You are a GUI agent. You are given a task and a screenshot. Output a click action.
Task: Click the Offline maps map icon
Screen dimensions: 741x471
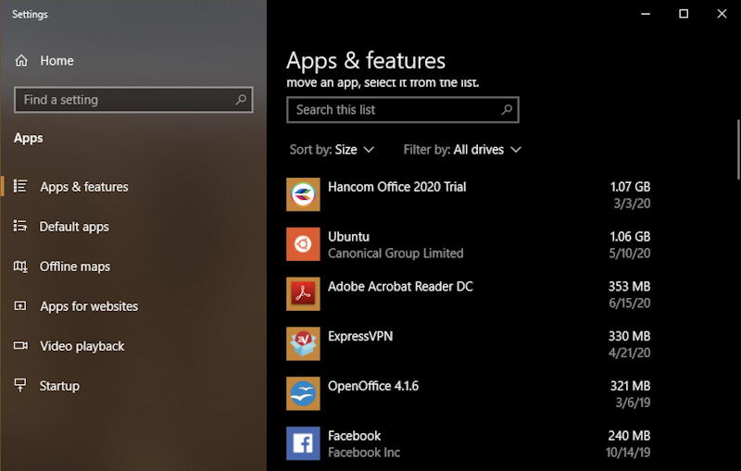[x=20, y=266]
